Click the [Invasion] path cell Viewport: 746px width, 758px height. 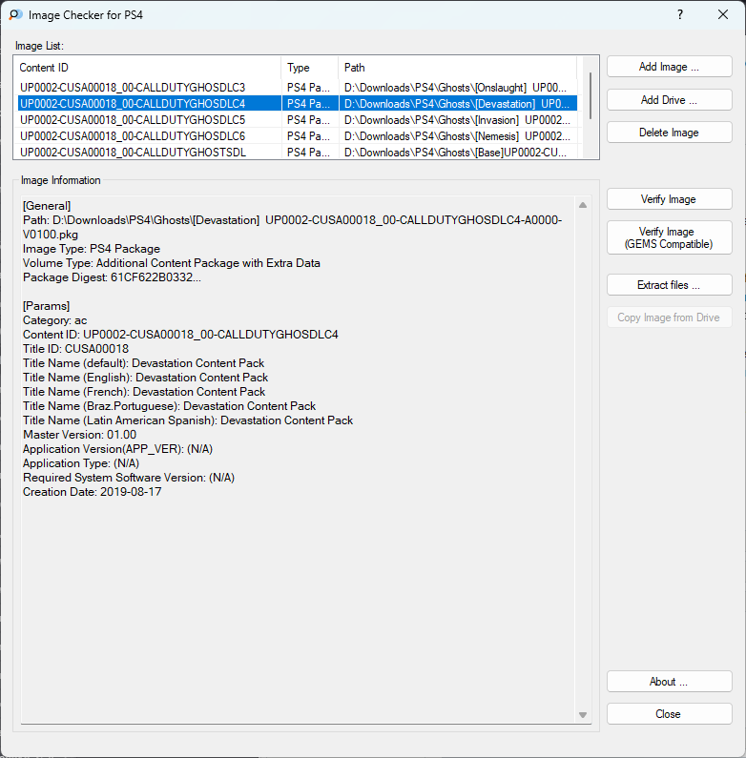(x=458, y=120)
